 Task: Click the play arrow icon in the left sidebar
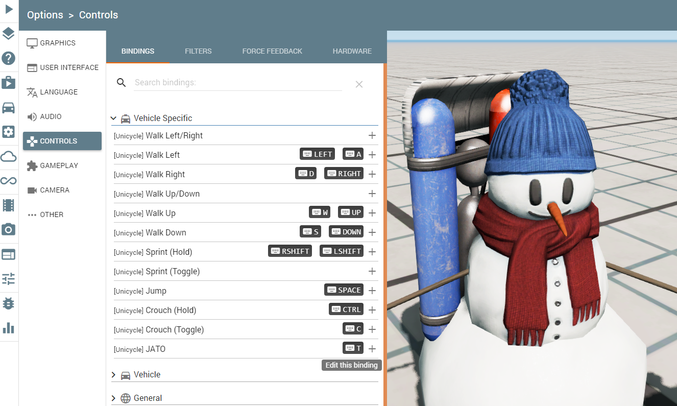(x=9, y=9)
